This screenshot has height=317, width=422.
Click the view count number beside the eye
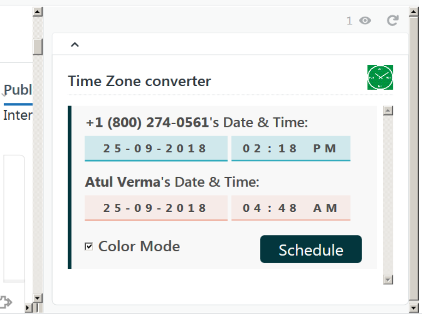click(x=349, y=21)
